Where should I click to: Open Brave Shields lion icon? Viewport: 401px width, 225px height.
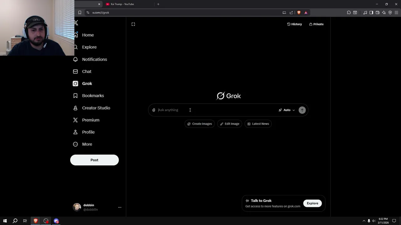point(299,12)
